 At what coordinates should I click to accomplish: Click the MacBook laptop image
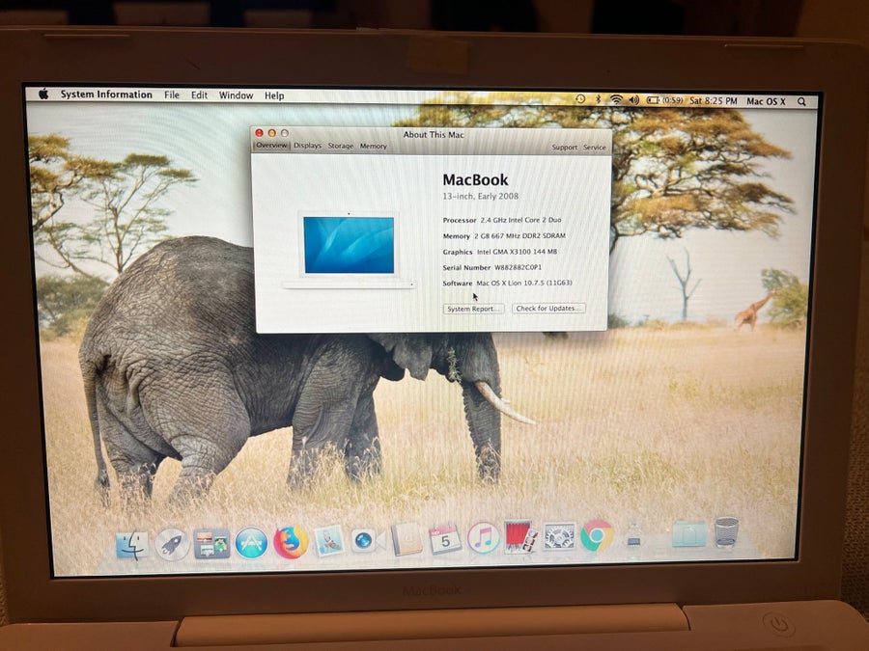pyautogui.click(x=349, y=250)
